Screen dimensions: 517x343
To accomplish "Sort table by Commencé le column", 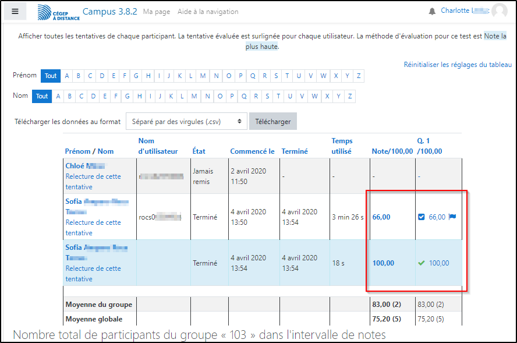I will coord(252,151).
